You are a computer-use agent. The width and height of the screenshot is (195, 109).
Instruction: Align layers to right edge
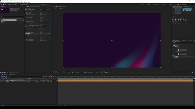178,20
